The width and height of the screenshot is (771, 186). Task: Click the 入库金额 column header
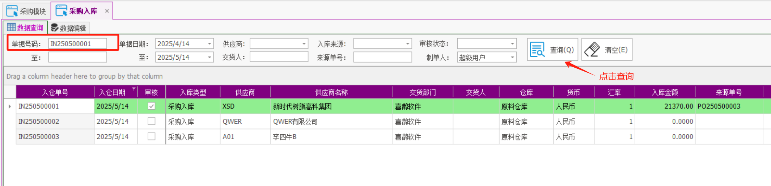[x=665, y=92]
